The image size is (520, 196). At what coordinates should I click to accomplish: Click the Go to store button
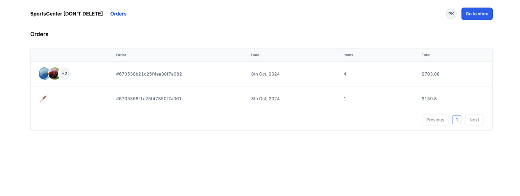coord(477,14)
